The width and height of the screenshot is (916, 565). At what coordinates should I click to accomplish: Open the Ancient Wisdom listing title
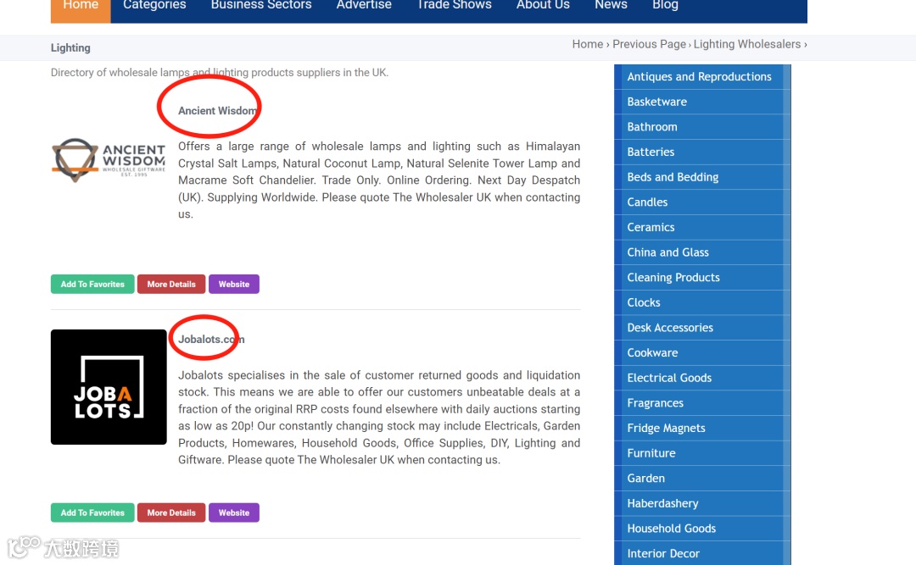tap(217, 111)
